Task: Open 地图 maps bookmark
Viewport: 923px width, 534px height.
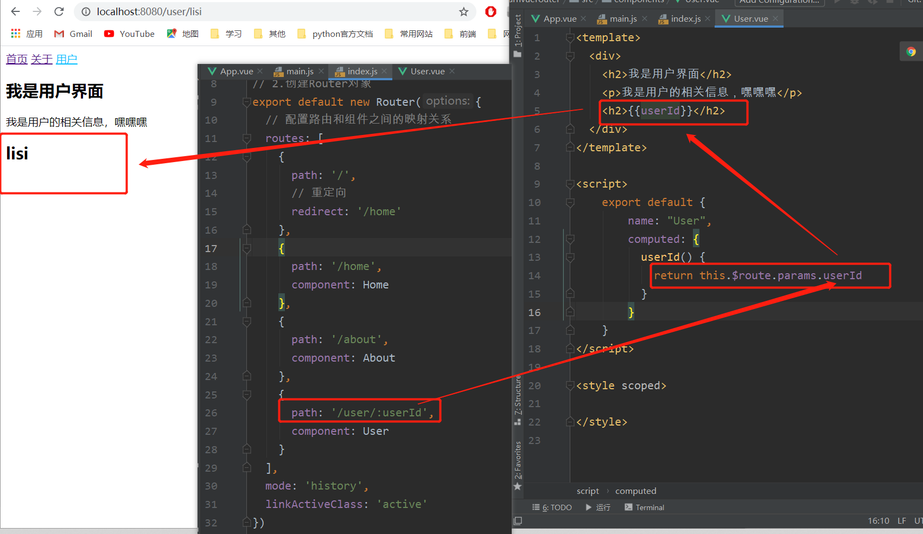Action: [183, 34]
